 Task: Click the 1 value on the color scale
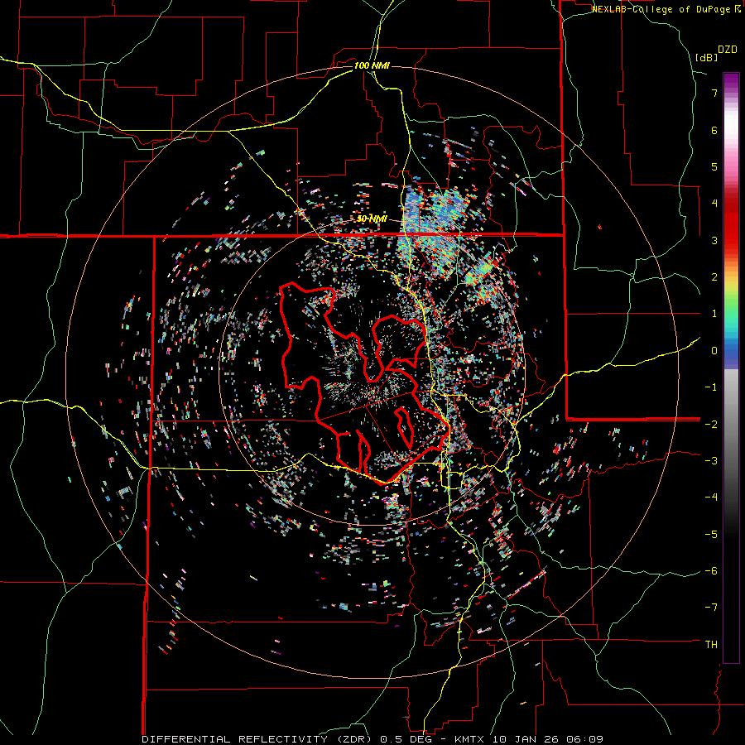point(714,314)
